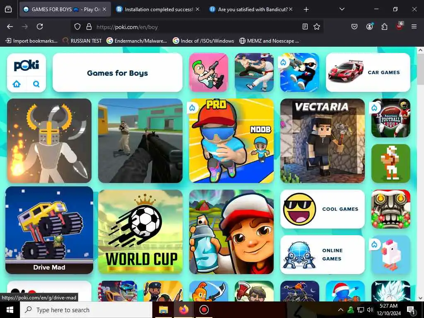Reload the page with the refresh icon
Screen dimensions: 424x318
point(40,26)
